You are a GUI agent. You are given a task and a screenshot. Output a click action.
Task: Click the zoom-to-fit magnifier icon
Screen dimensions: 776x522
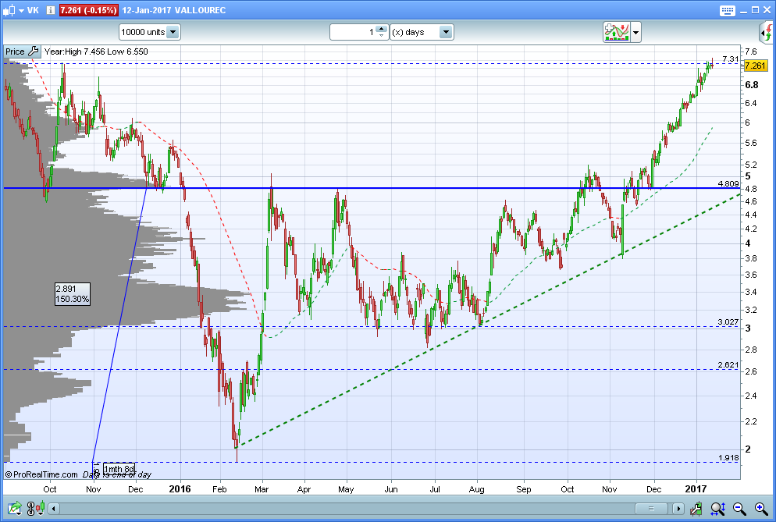717,508
